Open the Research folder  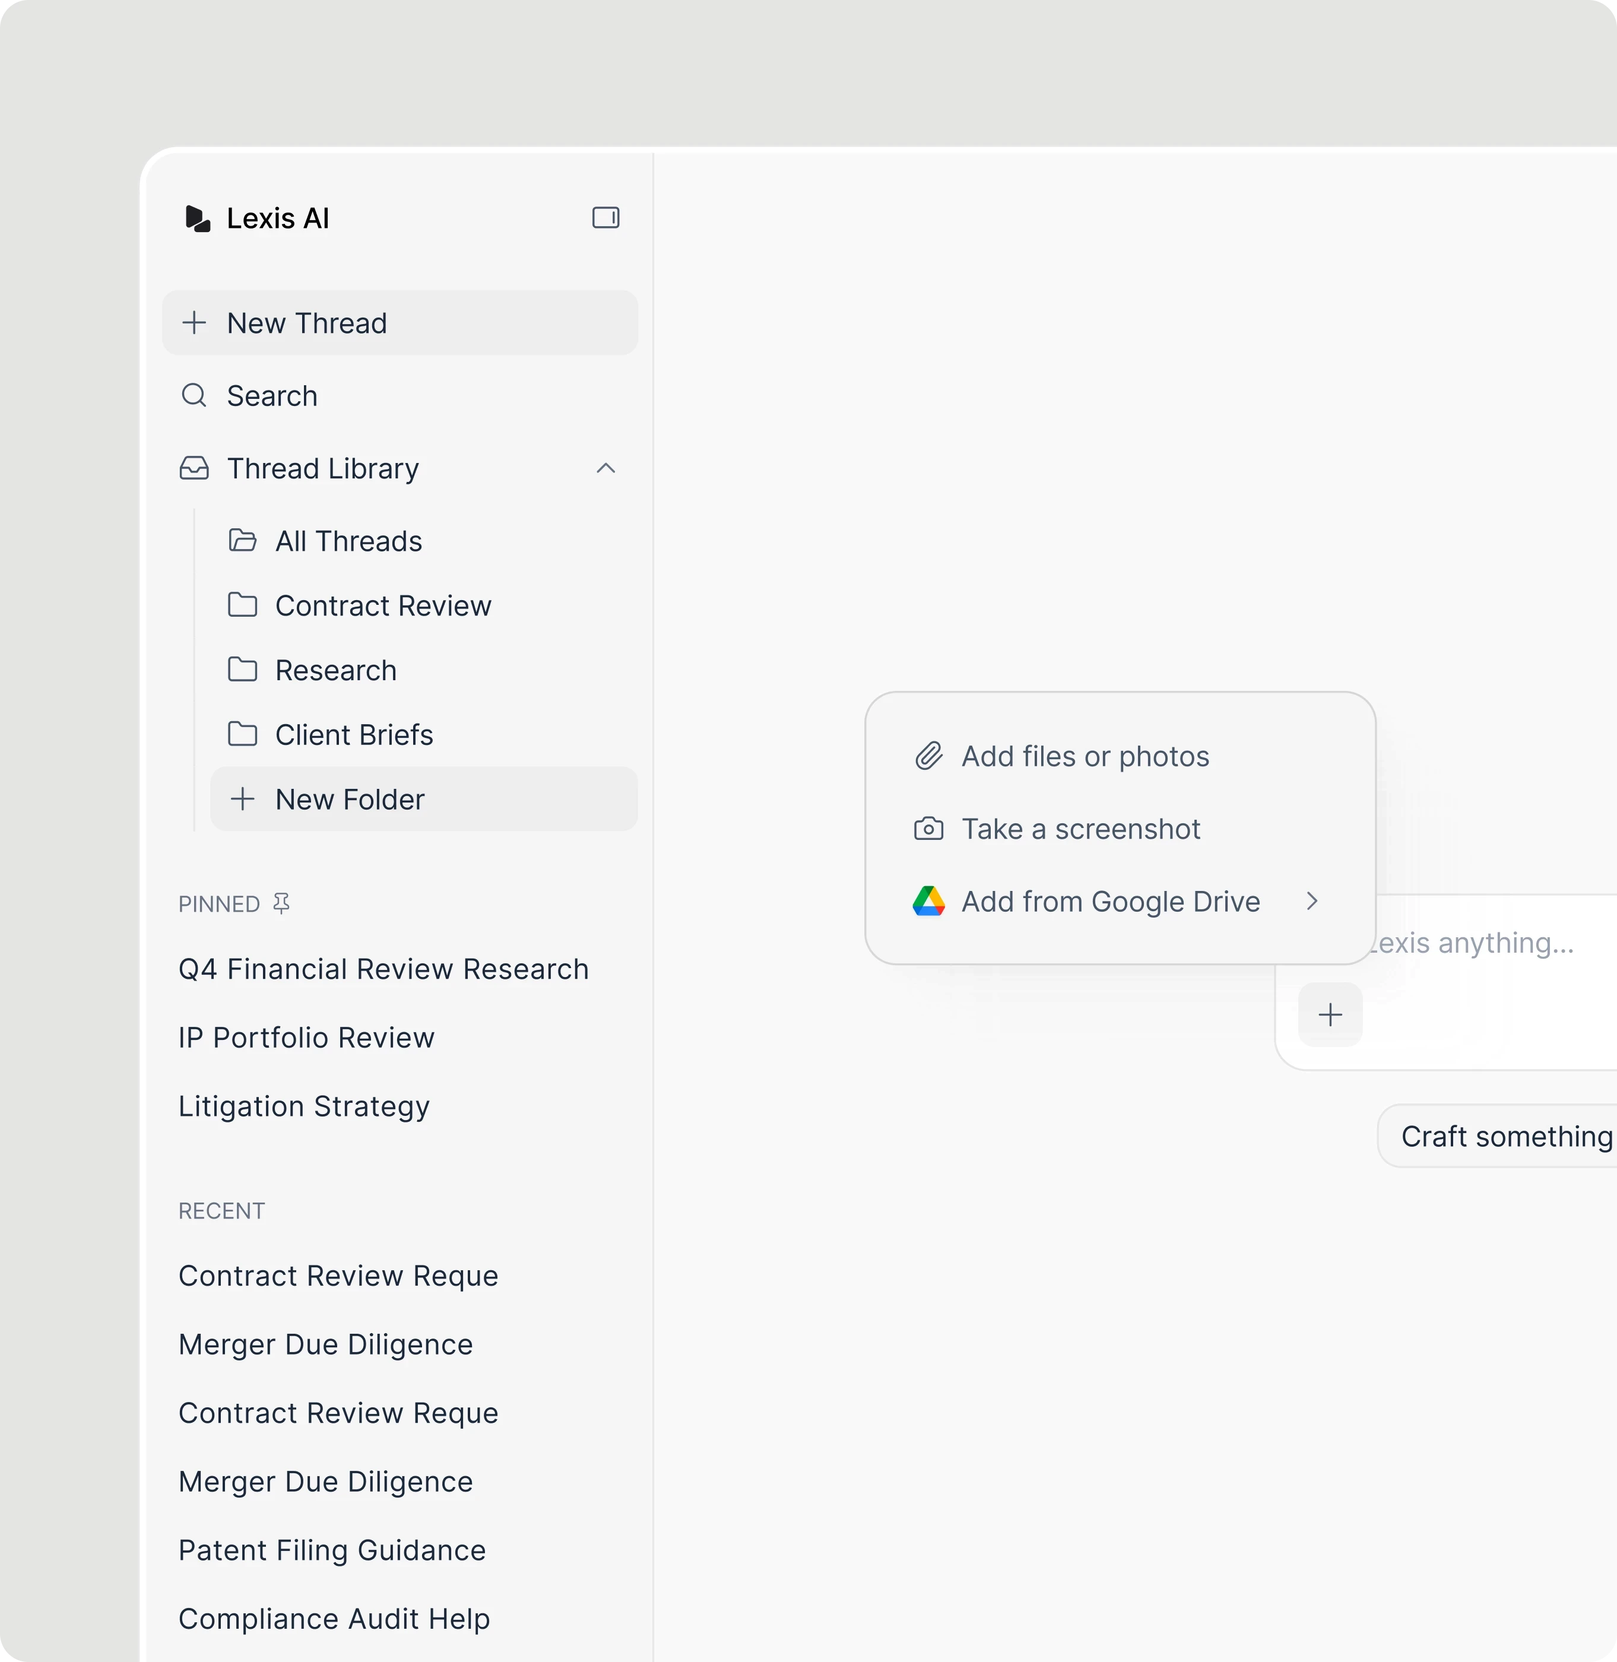coord(424,670)
